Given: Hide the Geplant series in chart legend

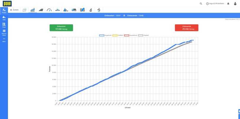Looking at the screenshot, I should click(x=144, y=35).
